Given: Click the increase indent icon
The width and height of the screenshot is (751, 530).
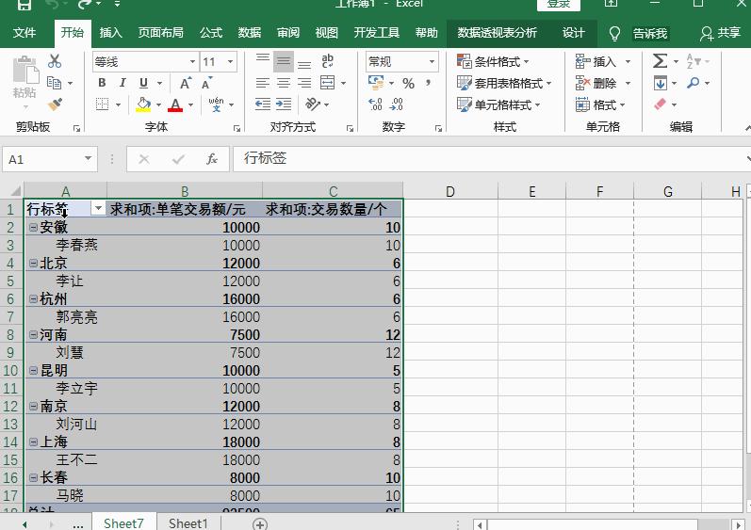Looking at the screenshot, I should coord(284,104).
